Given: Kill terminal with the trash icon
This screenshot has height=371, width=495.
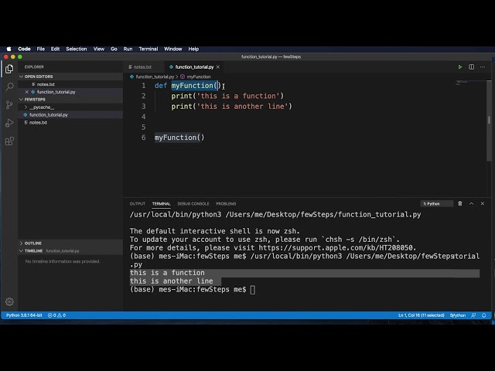Looking at the screenshot, I should point(460,204).
